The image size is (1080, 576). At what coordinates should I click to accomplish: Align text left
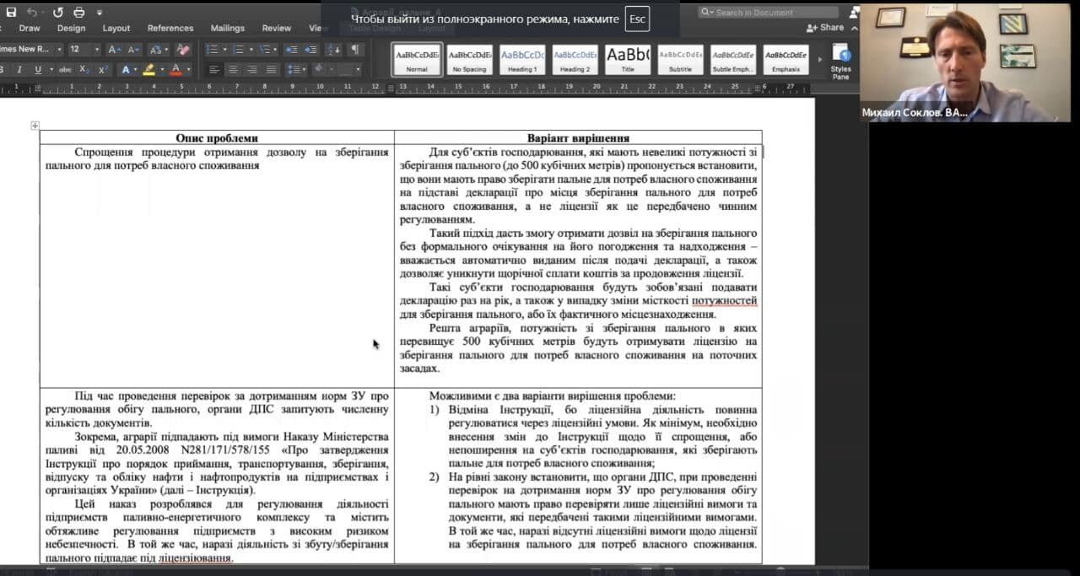[x=213, y=69]
